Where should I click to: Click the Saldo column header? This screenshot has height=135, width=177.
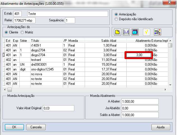pos(97,41)
